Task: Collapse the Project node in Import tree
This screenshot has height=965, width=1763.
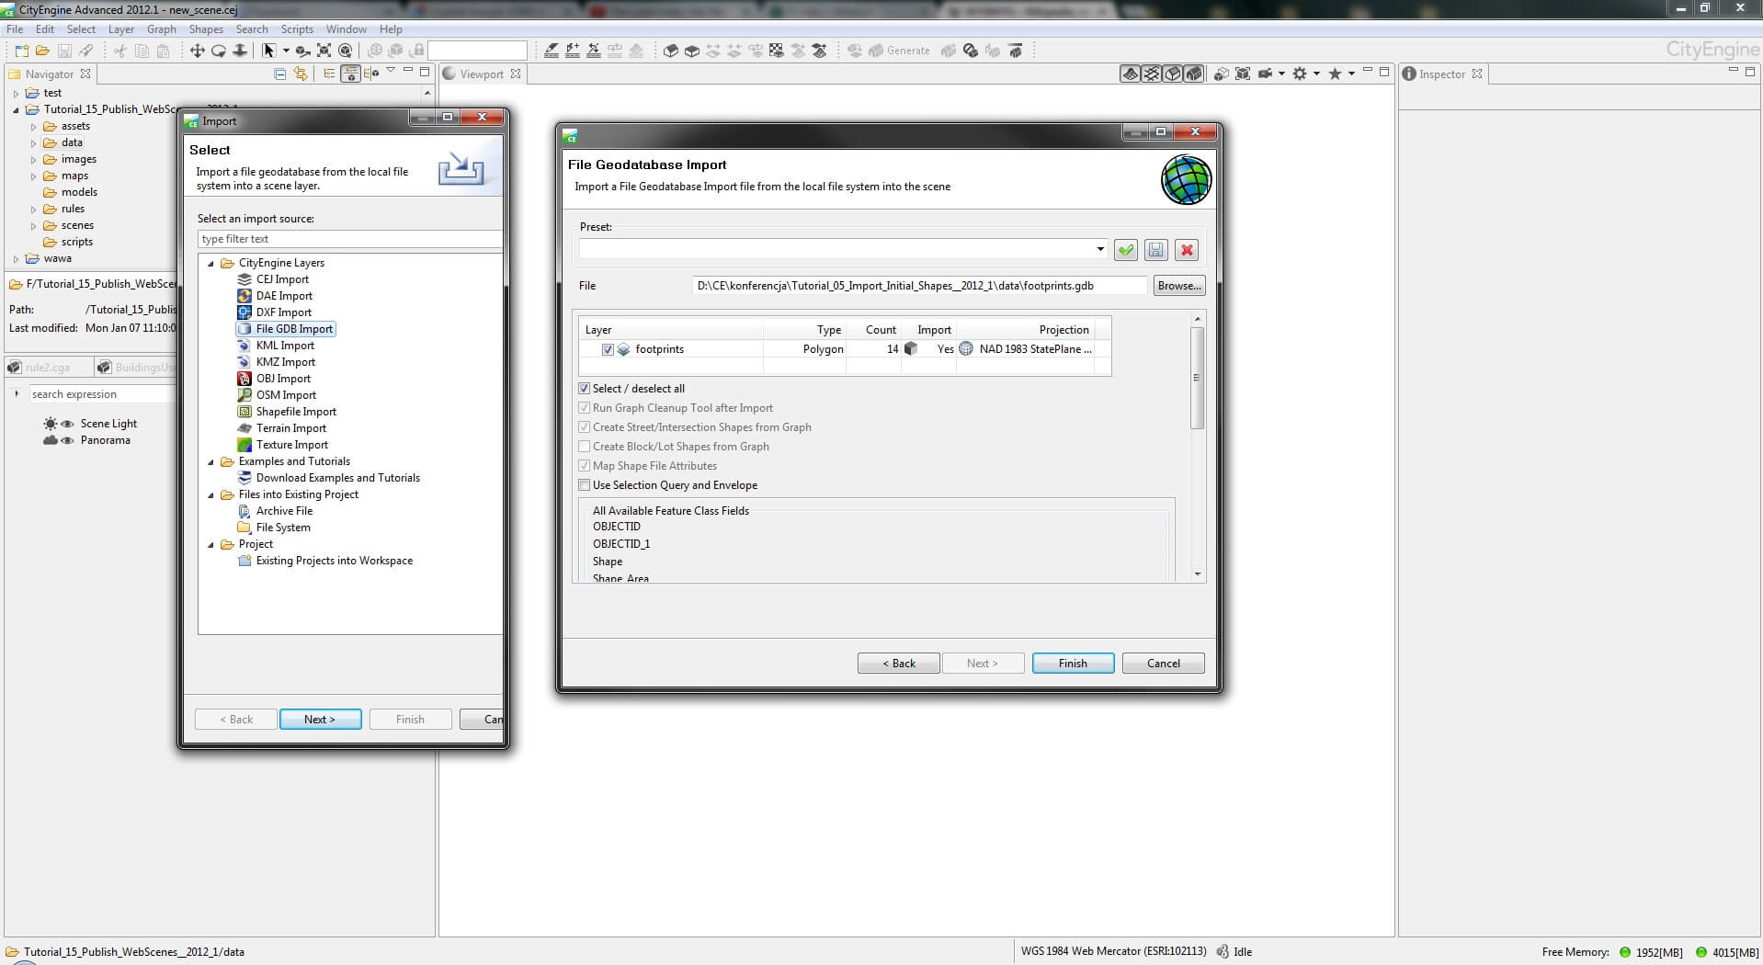Action: point(210,545)
